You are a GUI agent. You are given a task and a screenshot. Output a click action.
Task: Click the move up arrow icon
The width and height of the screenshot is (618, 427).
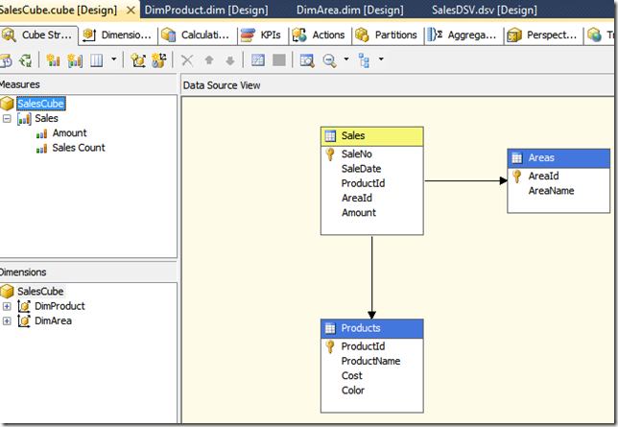pos(209,59)
